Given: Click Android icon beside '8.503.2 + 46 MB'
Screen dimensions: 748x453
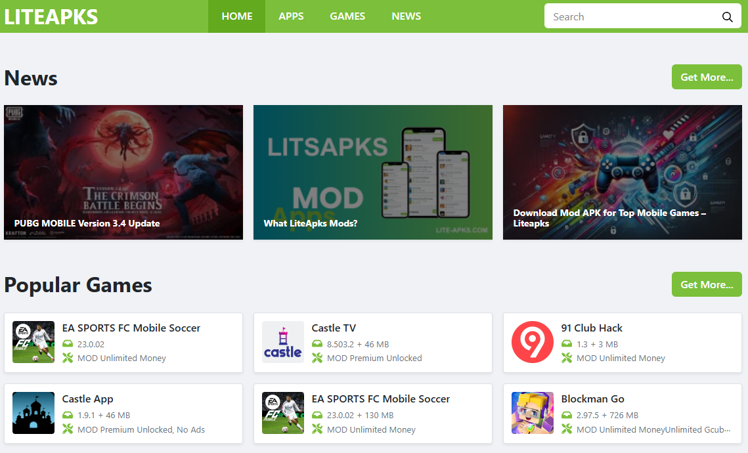Looking at the screenshot, I should tap(317, 344).
